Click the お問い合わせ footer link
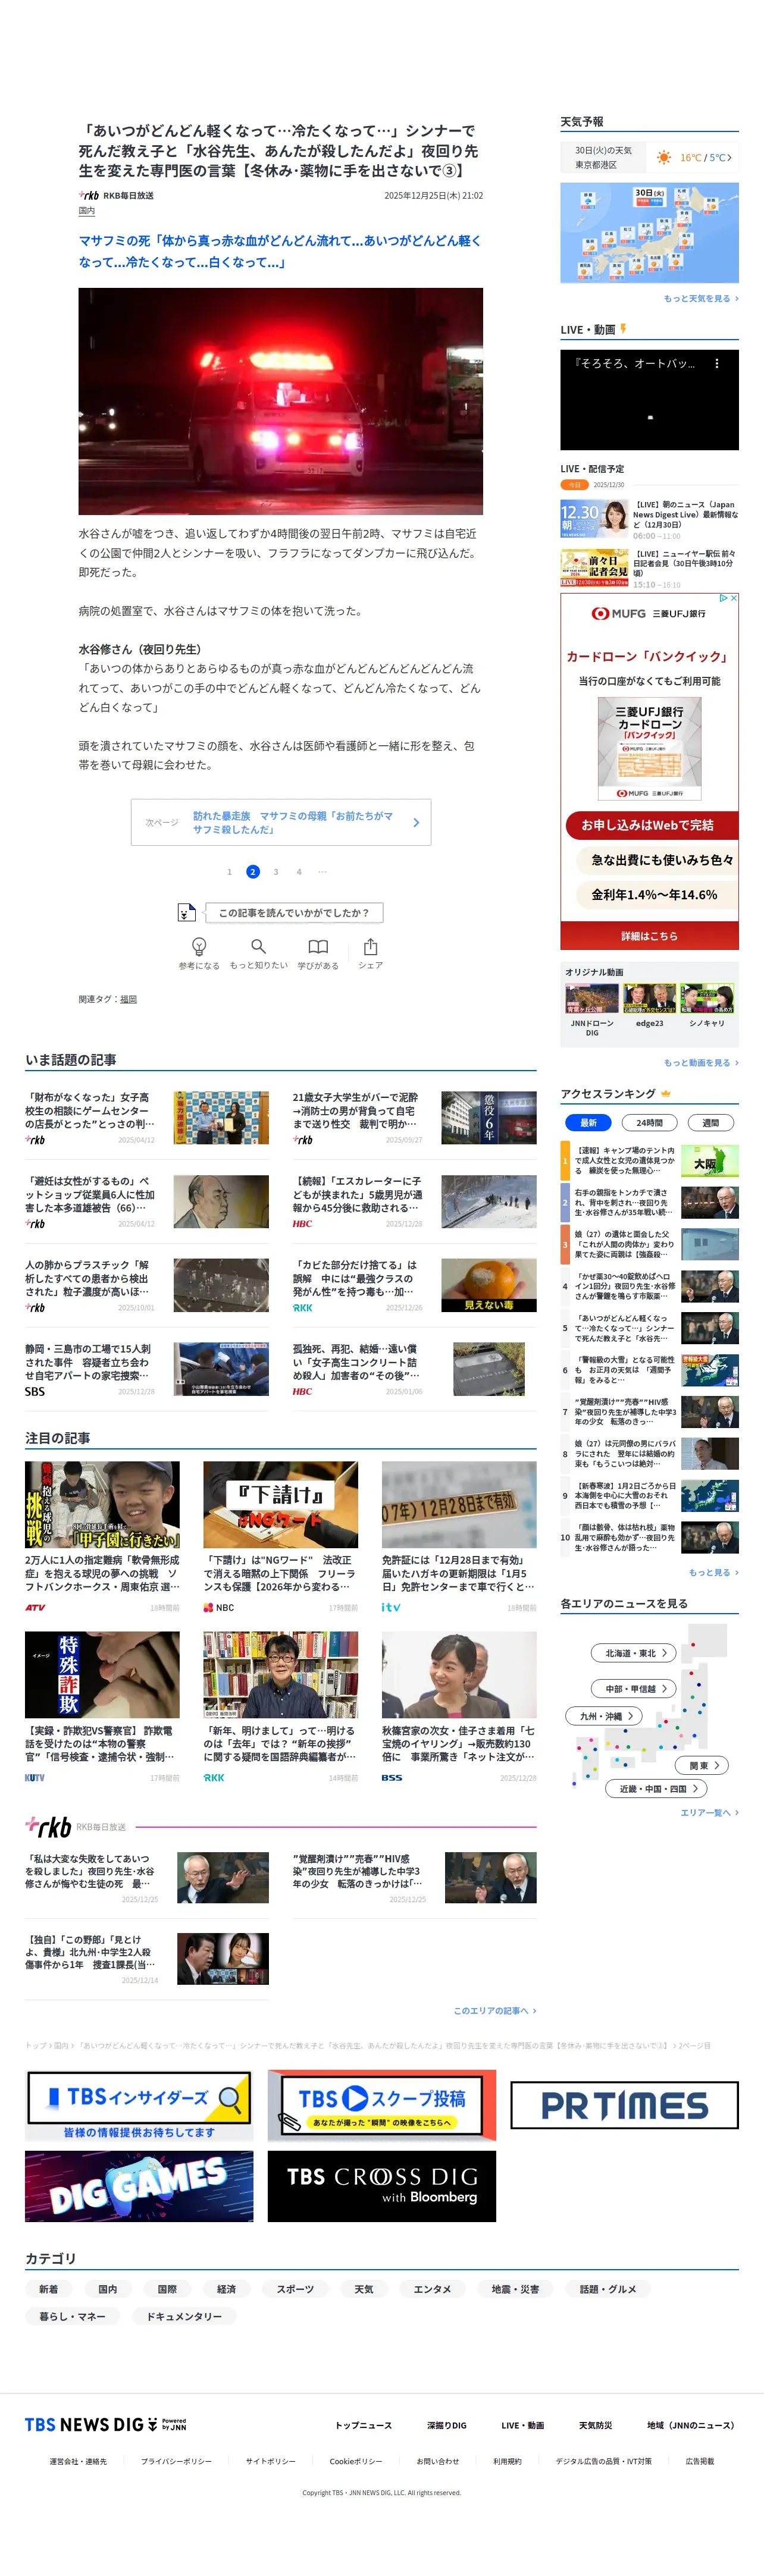 point(438,2461)
